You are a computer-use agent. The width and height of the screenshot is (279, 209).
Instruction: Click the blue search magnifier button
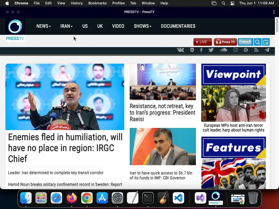[257, 42]
